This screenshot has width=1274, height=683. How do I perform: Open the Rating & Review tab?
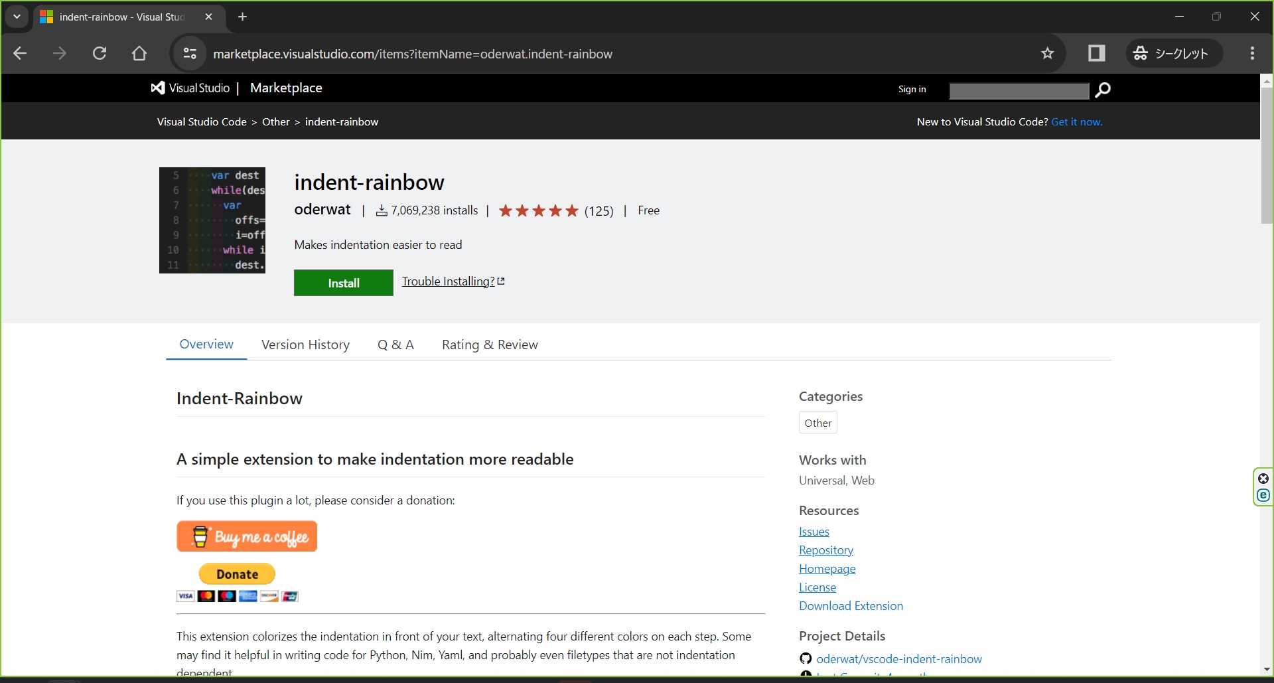coord(490,344)
